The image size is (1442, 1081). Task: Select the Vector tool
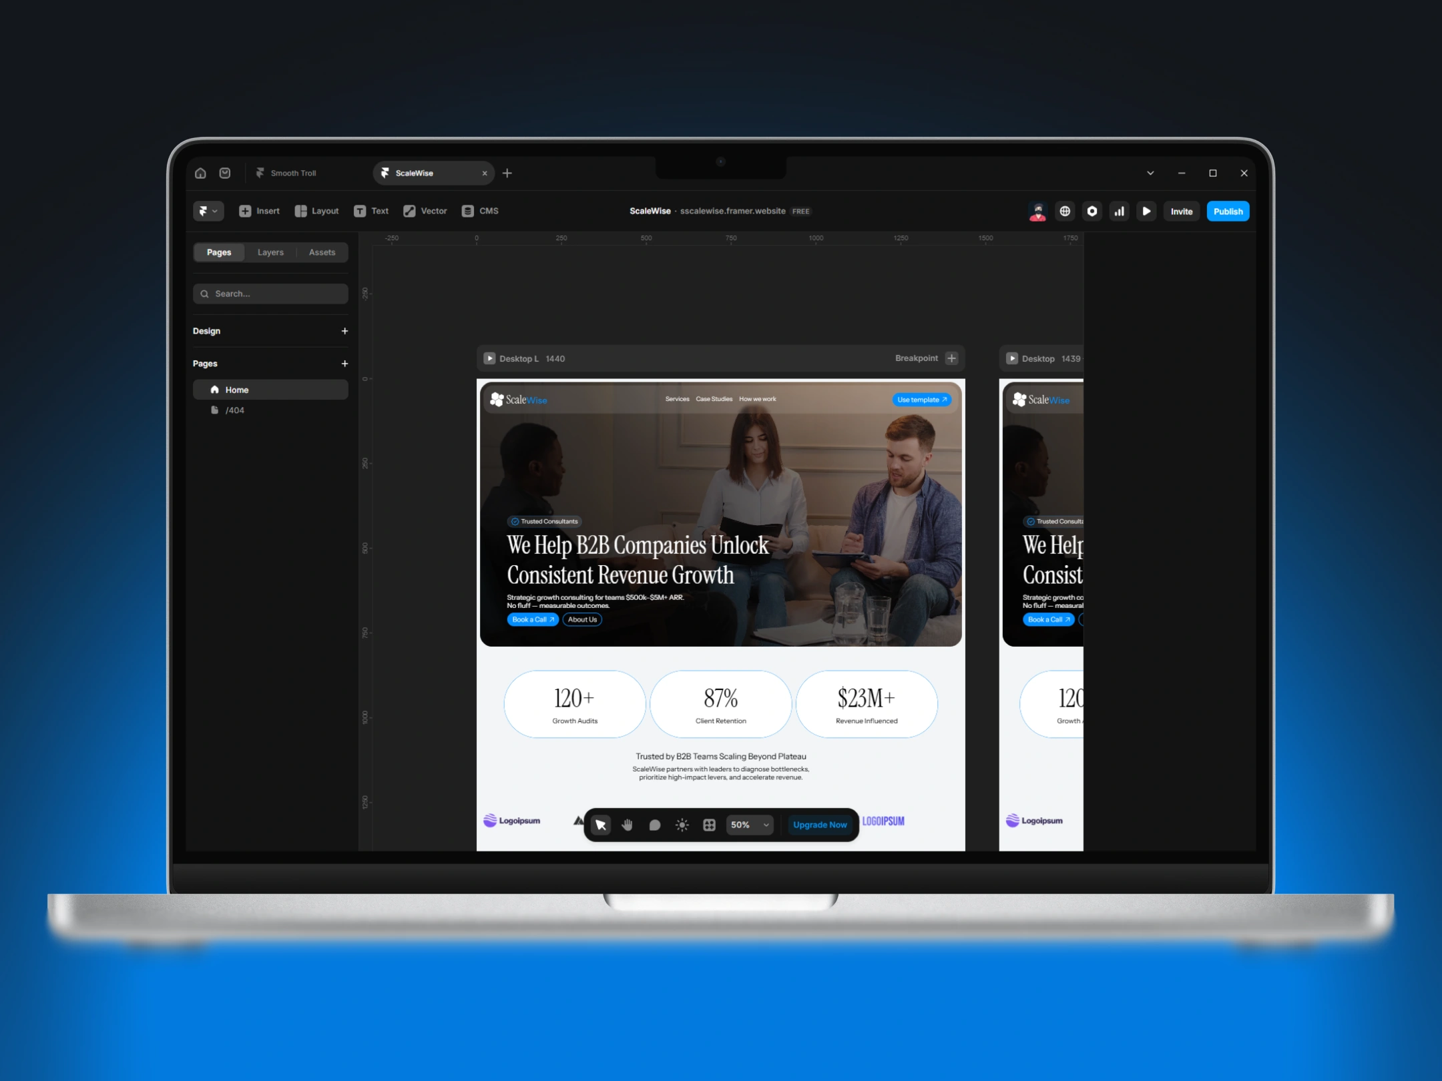425,211
